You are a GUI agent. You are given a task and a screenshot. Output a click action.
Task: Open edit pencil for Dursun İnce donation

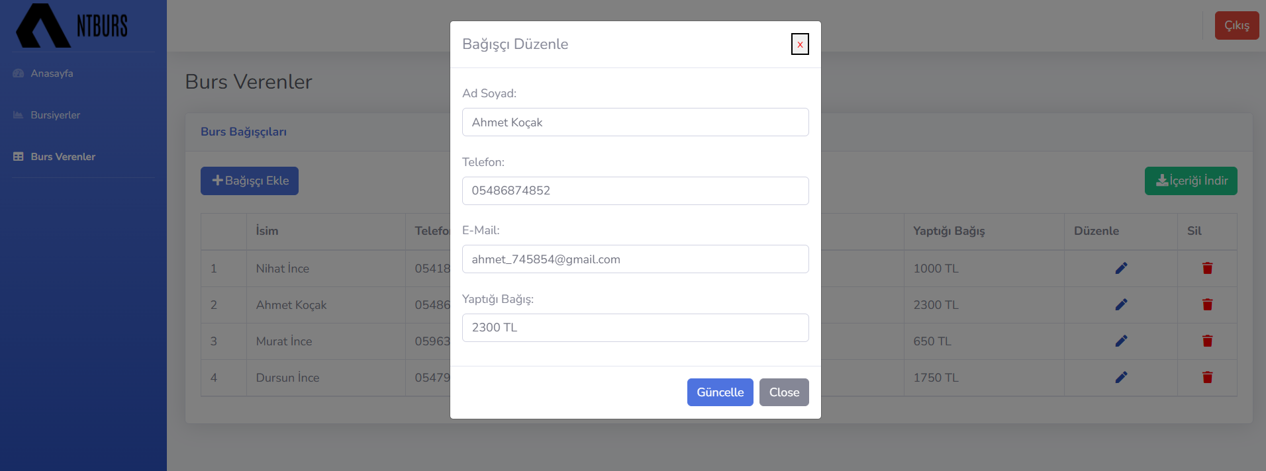[1121, 377]
